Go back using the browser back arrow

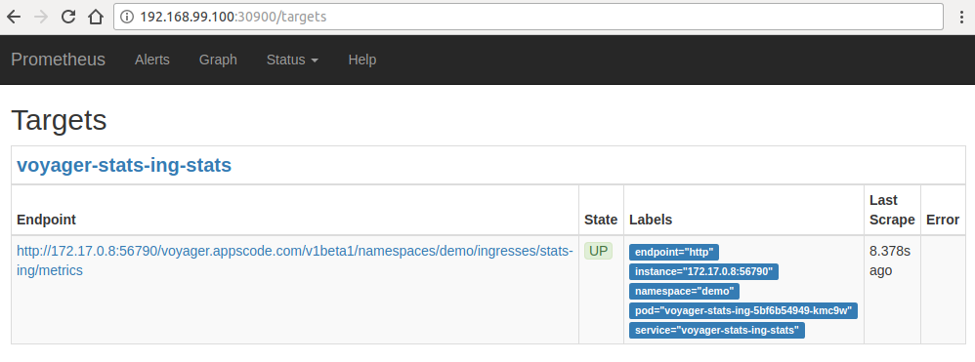pyautogui.click(x=13, y=17)
